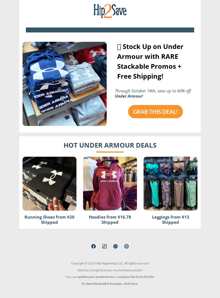Open the TikTok social icon

[105, 246]
